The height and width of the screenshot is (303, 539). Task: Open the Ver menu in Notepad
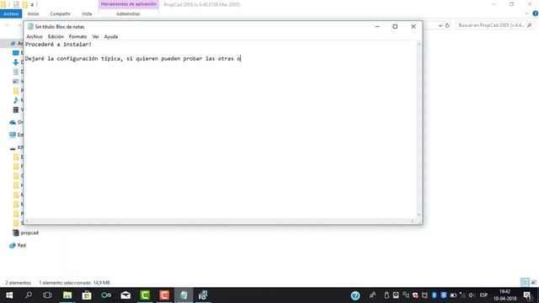coord(95,36)
